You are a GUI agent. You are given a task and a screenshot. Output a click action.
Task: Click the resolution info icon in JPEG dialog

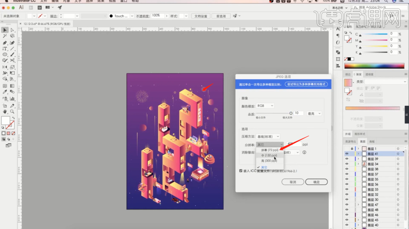tap(304, 152)
